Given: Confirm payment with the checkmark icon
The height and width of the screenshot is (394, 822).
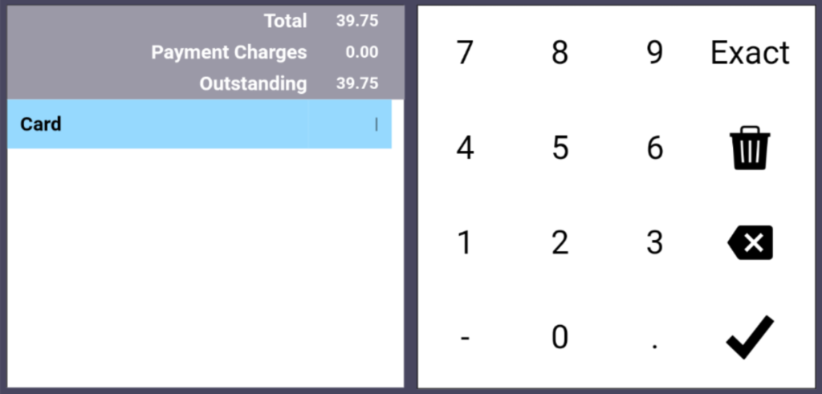Looking at the screenshot, I should tap(750, 337).
